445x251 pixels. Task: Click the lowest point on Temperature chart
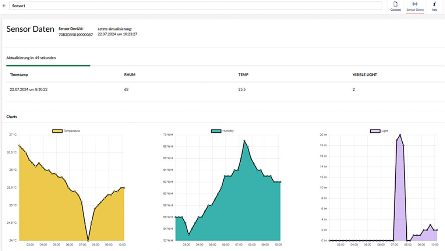(88, 240)
